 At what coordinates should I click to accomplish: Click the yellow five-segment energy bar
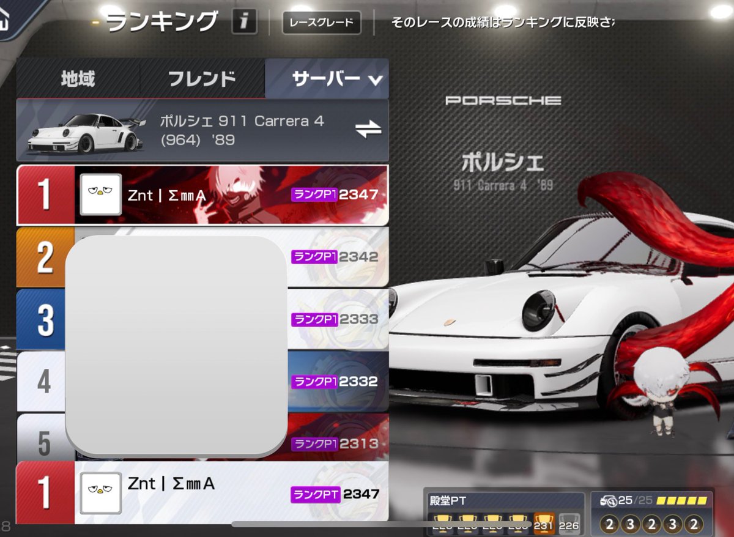click(x=681, y=501)
